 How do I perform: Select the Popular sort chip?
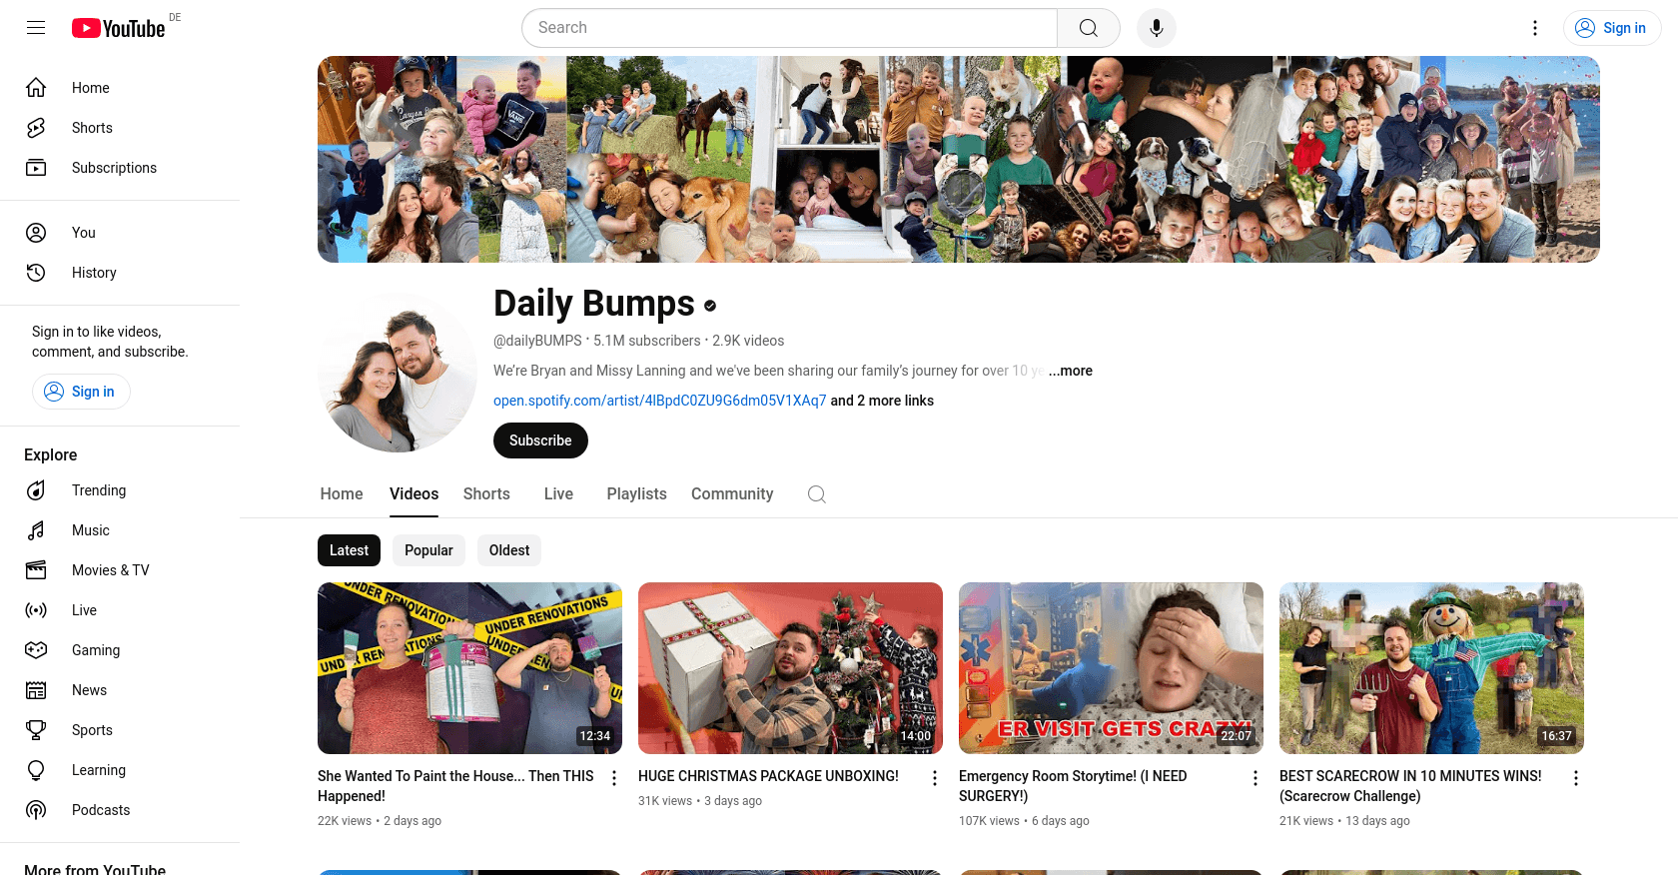(x=428, y=550)
